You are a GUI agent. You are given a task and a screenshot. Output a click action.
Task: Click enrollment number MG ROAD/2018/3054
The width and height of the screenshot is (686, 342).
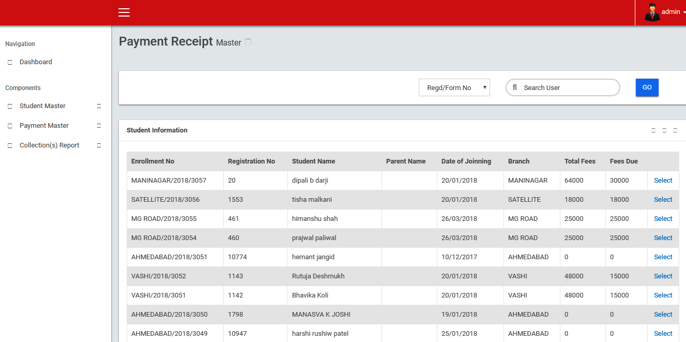point(164,238)
